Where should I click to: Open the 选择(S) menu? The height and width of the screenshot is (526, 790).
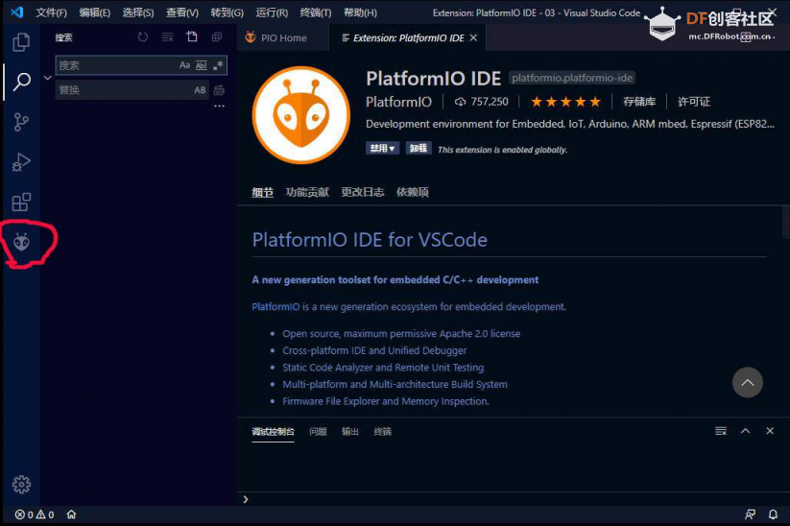[x=138, y=12]
